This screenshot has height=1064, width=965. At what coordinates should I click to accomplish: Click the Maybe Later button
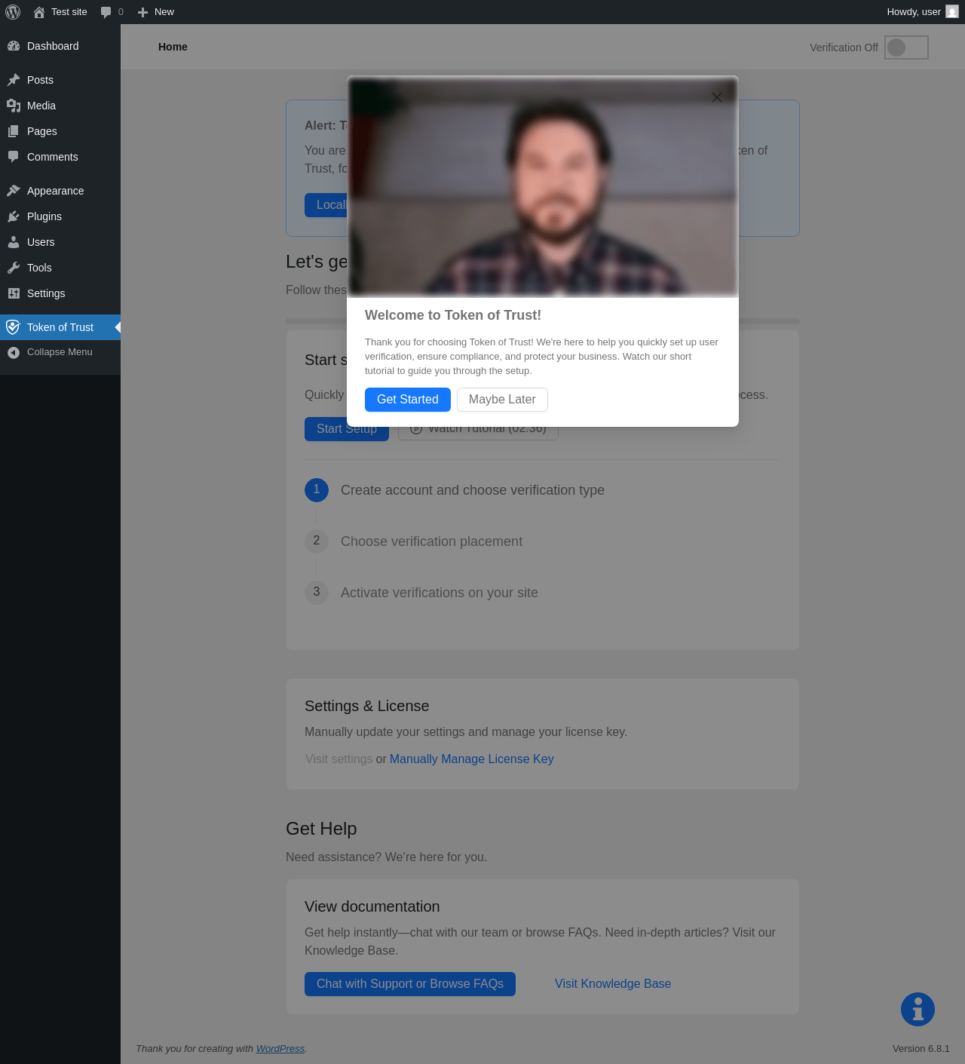tap(502, 400)
